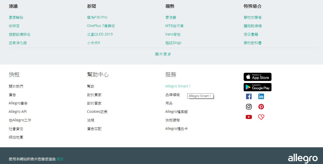Open the 蘑菇乾燥機 link
This screenshot has height=164, width=323.
tap(253, 26)
